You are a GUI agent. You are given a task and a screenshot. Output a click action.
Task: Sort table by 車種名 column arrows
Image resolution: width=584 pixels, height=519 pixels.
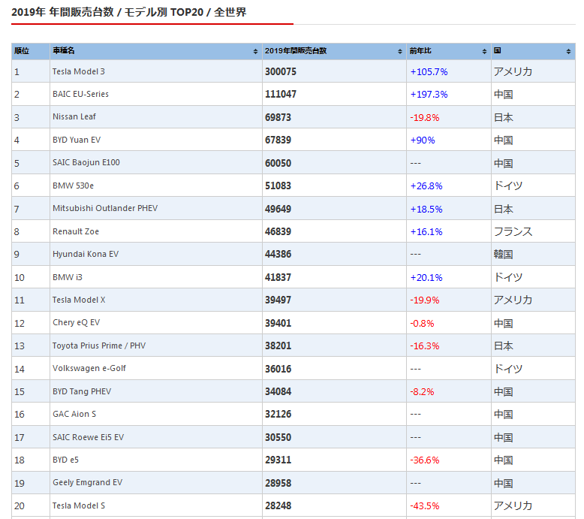coord(255,51)
